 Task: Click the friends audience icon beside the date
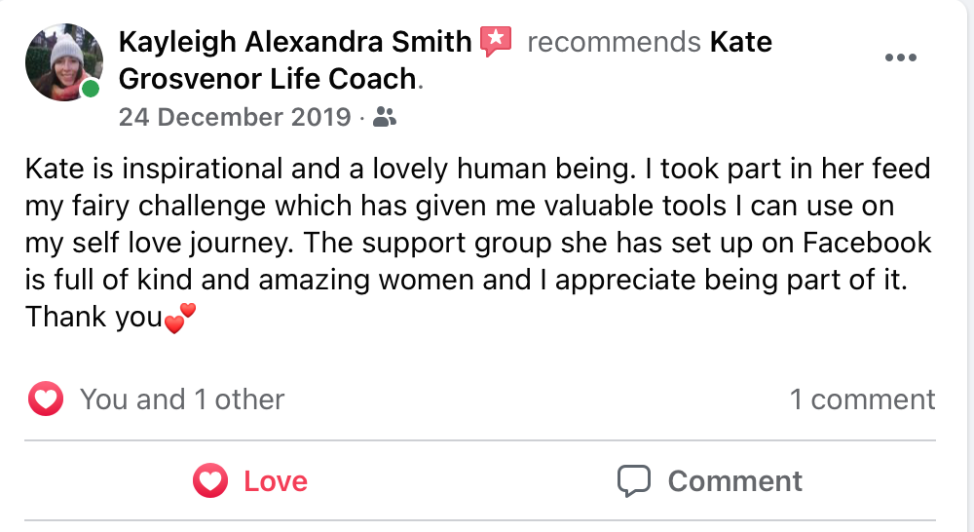[386, 119]
